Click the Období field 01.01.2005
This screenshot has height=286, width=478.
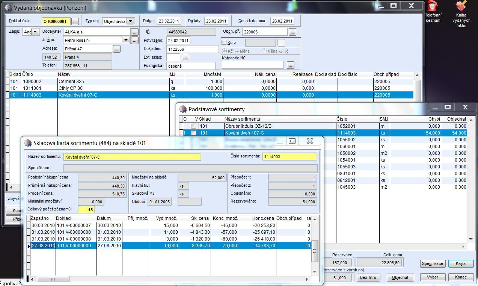(160, 202)
